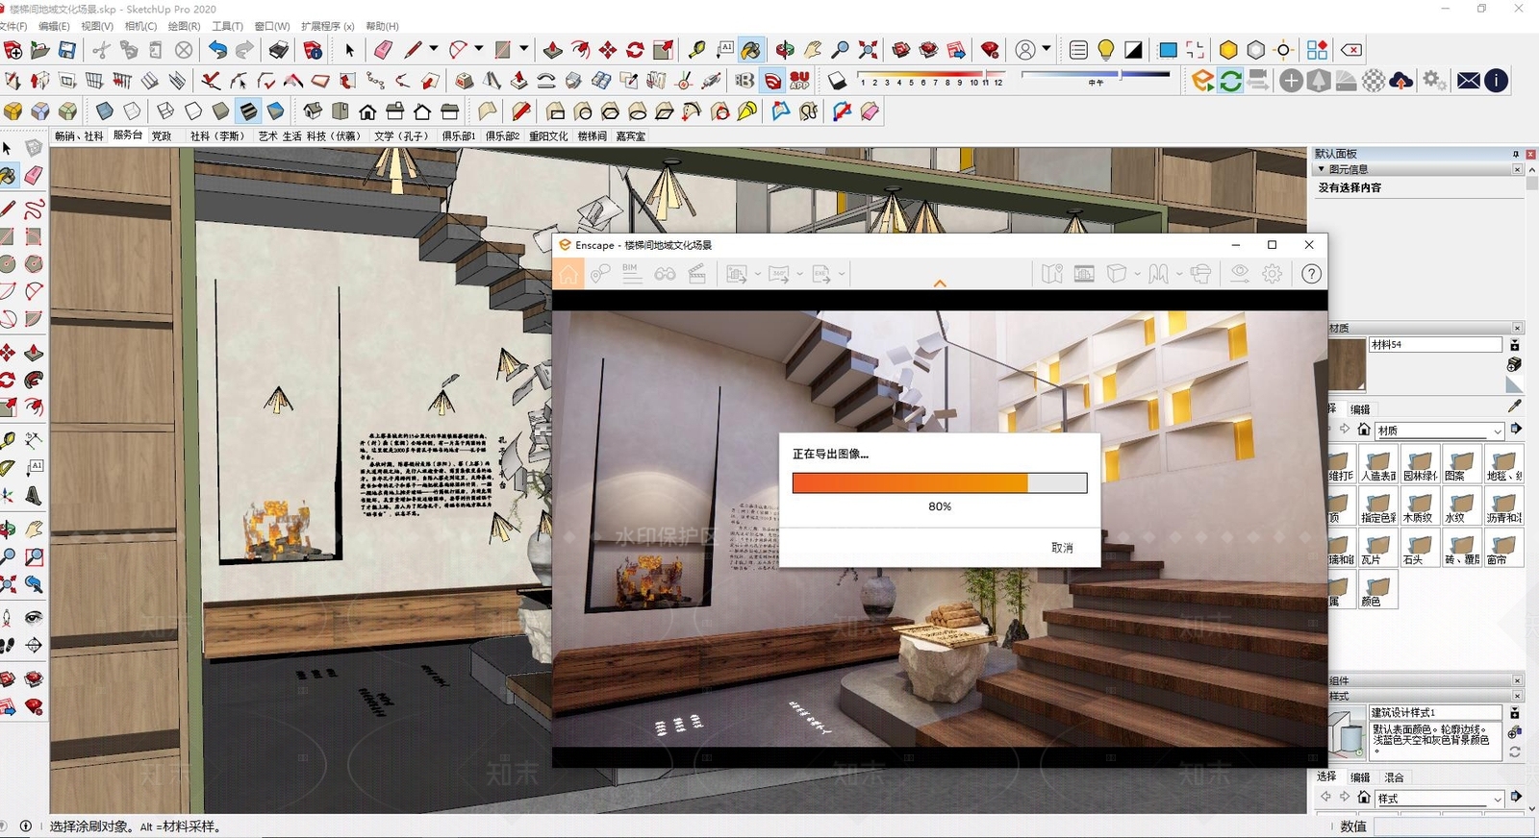Click the Undo arrow icon

[x=217, y=50]
